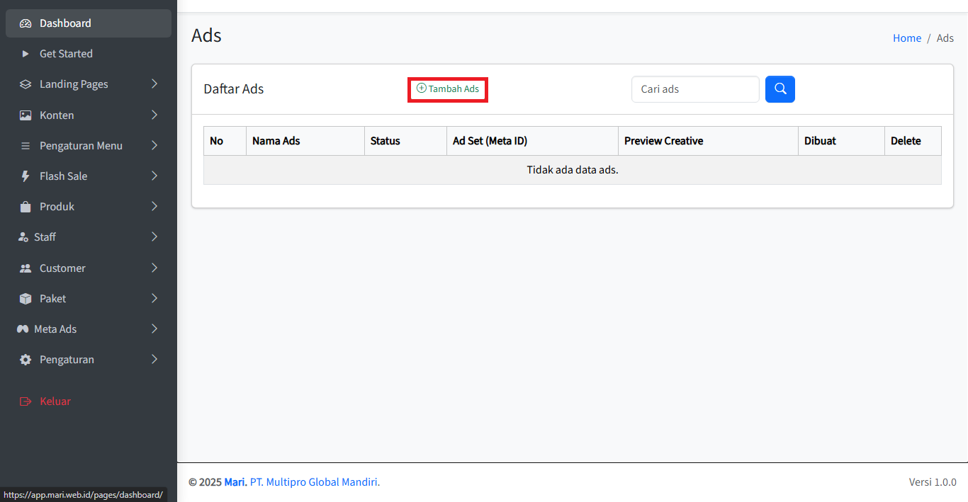The height and width of the screenshot is (502, 968).
Task: Open the Get Started menu item
Action: (66, 54)
